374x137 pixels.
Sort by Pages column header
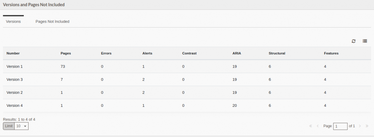[x=66, y=53]
